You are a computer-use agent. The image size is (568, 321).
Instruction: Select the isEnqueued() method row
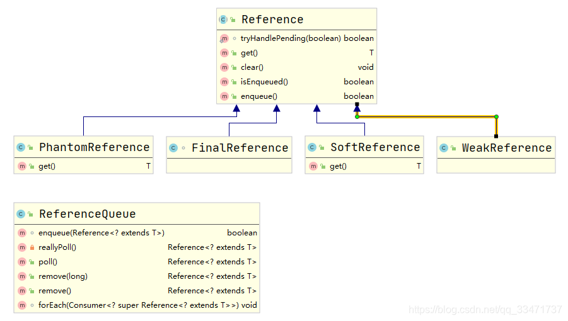pos(297,82)
